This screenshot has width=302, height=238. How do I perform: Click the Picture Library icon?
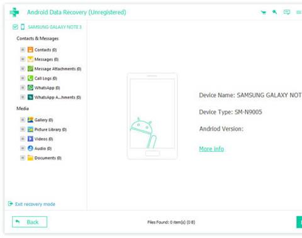click(x=30, y=129)
